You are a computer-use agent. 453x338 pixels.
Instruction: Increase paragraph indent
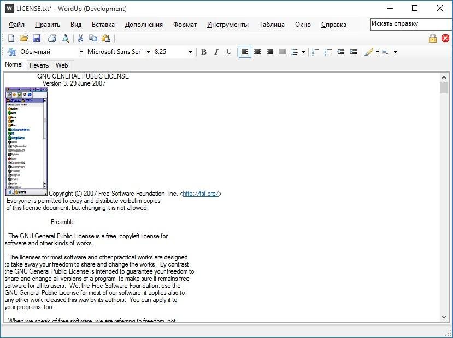[x=354, y=52]
